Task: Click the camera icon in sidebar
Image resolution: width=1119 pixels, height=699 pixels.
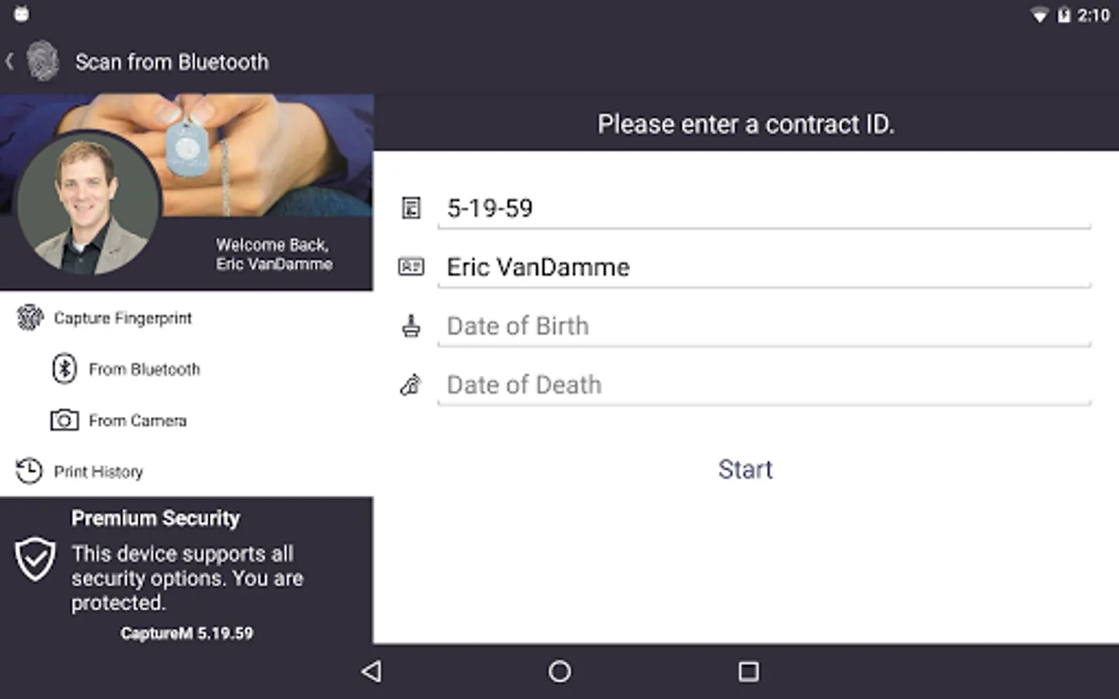Action: point(64,420)
